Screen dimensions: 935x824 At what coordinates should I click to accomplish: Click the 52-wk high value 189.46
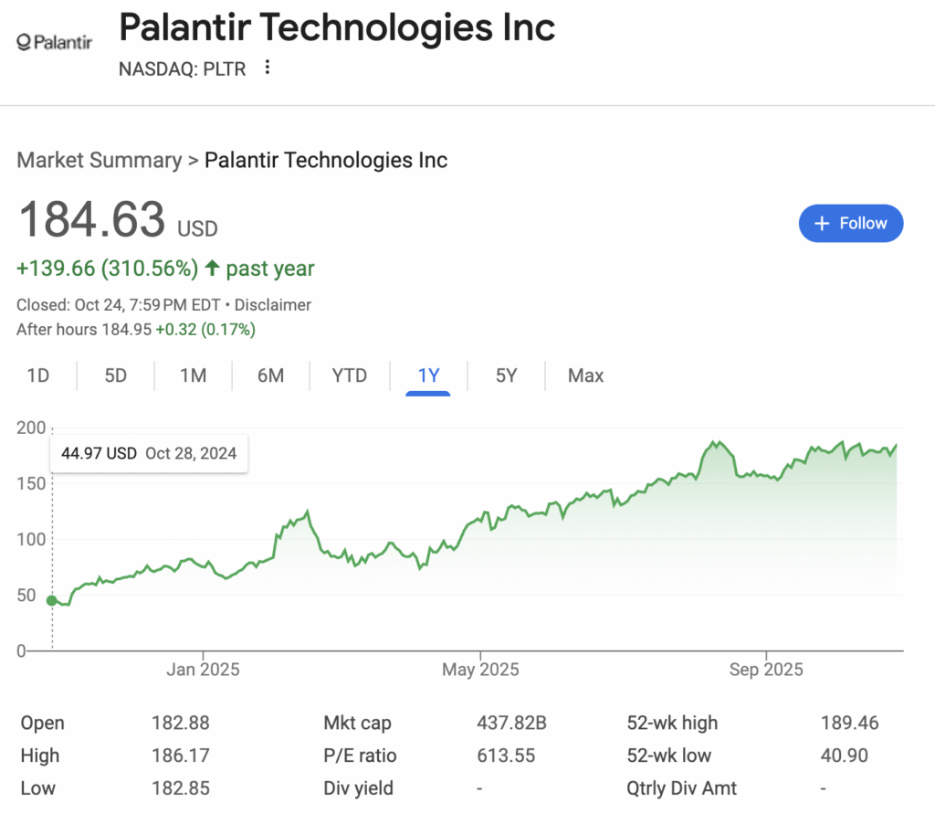tap(849, 723)
